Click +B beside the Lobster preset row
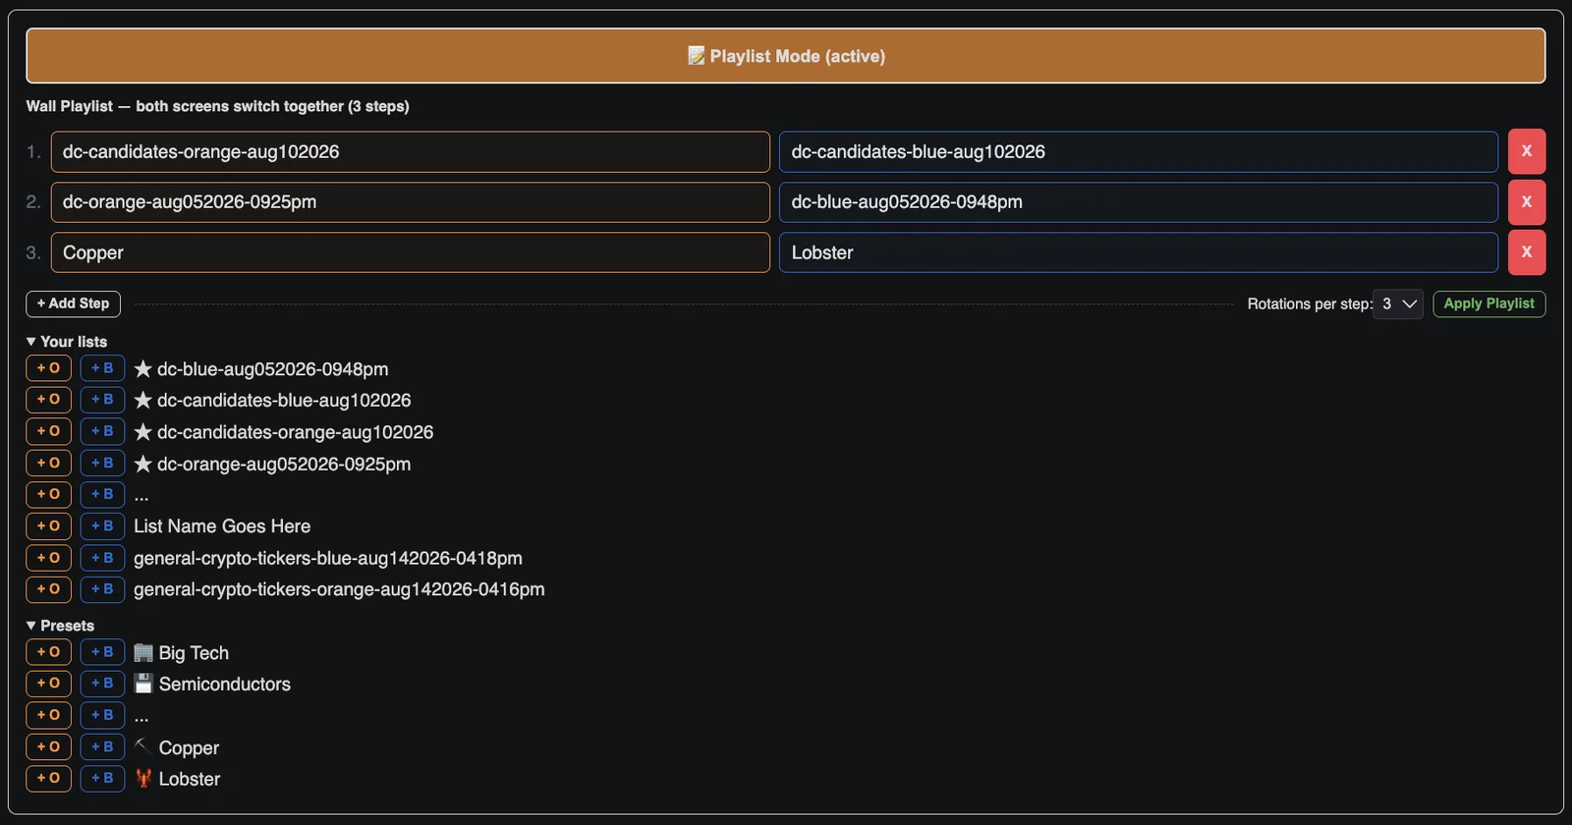This screenshot has width=1572, height=825. tap(102, 778)
